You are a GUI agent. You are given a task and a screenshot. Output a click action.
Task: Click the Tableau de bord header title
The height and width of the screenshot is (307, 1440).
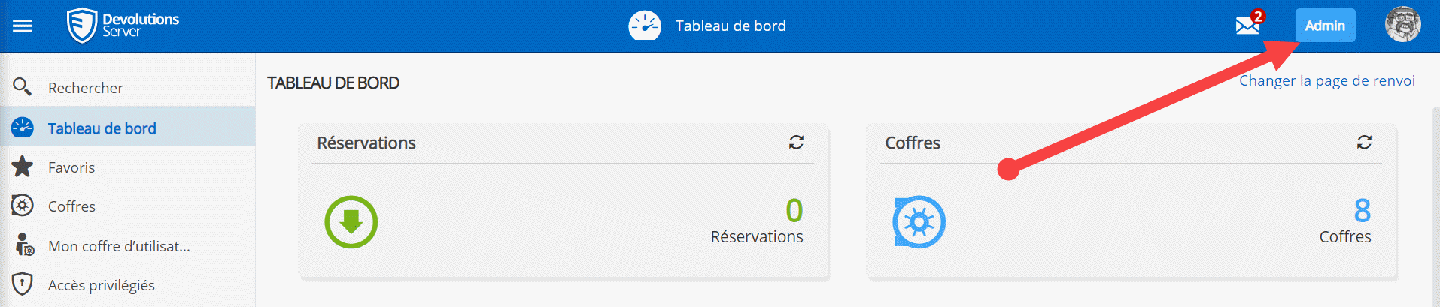pos(731,26)
